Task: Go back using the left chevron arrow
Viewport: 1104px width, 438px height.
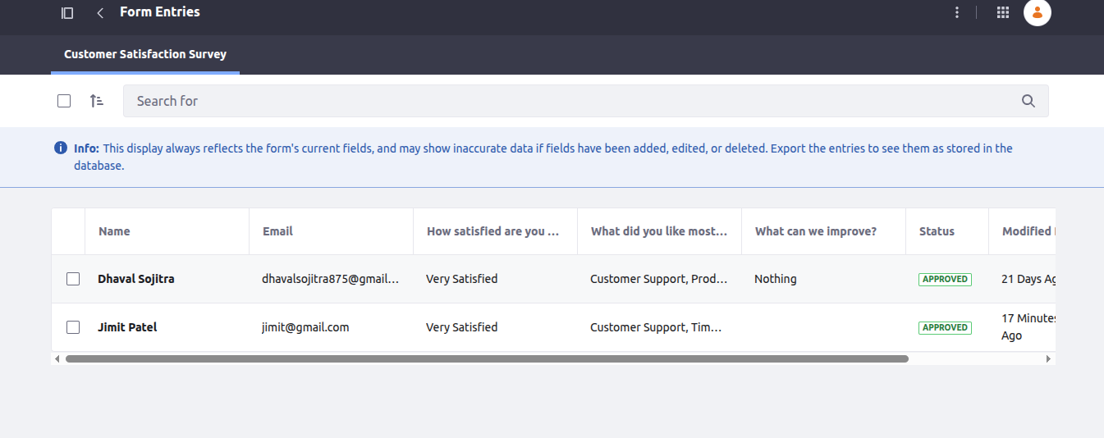Action: coord(100,12)
